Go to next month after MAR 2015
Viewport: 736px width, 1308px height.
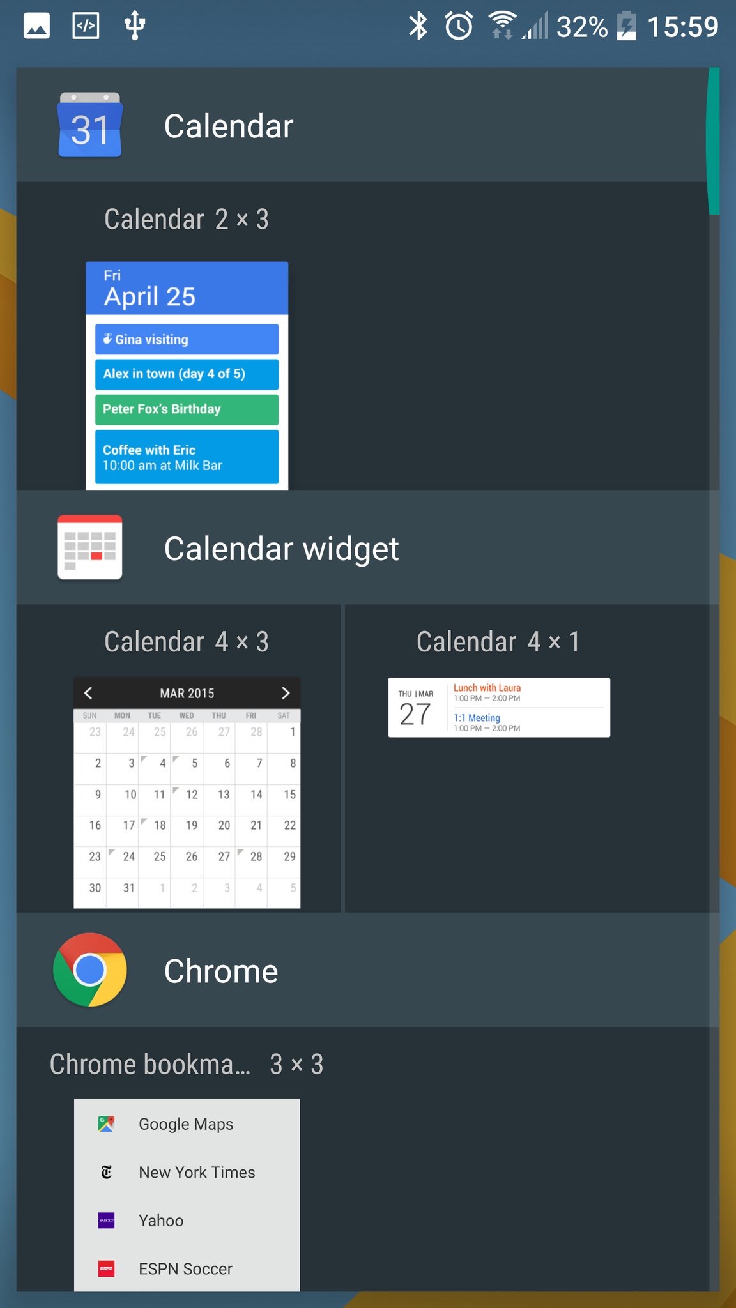point(286,693)
